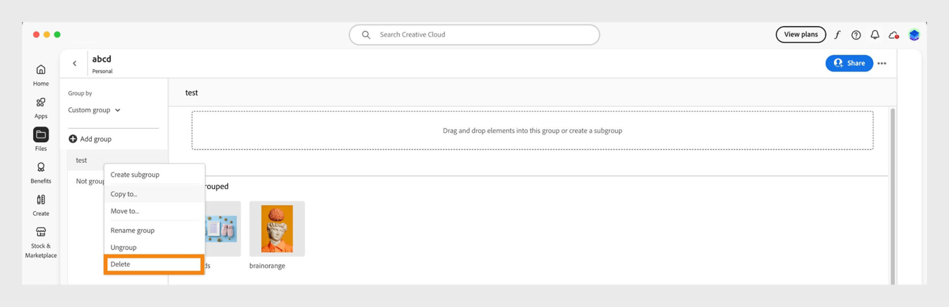Image resolution: width=949 pixels, height=307 pixels.
Task: Choose Create subgroup from context menu
Action: pos(154,175)
